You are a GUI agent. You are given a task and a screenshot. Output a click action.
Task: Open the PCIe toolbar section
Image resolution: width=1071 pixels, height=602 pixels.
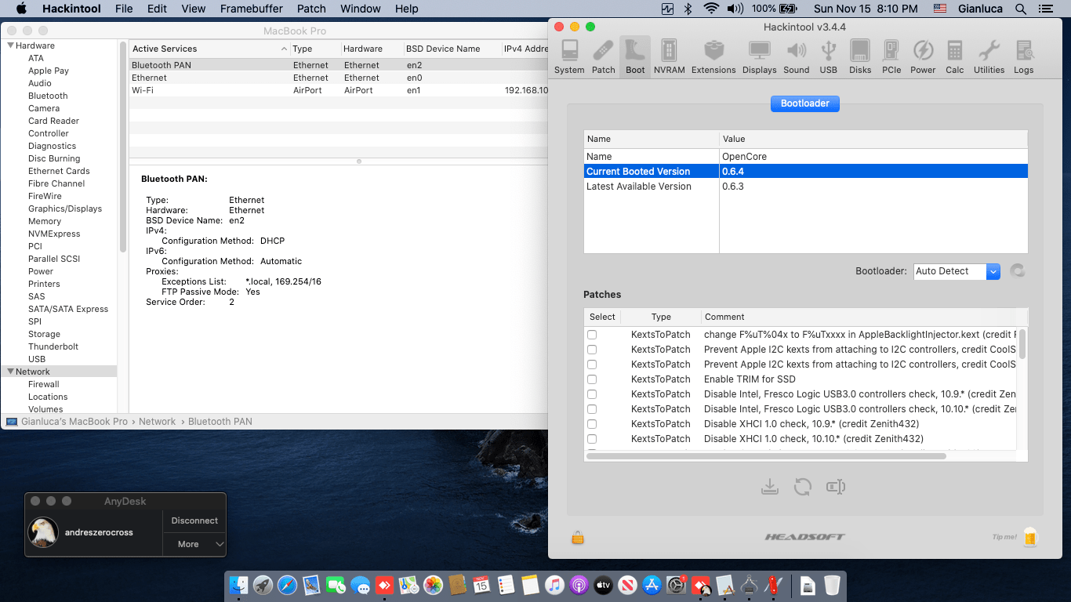[891, 56]
